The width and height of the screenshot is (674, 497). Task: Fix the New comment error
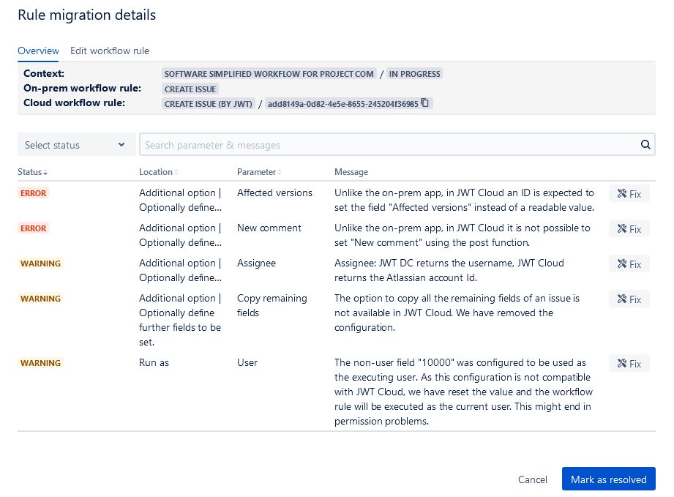[x=629, y=228]
